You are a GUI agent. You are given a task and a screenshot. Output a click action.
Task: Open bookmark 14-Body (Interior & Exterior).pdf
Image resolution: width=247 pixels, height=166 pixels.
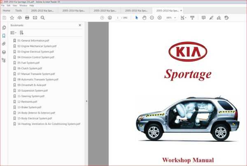(36, 113)
